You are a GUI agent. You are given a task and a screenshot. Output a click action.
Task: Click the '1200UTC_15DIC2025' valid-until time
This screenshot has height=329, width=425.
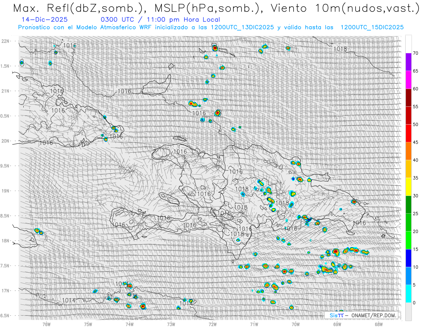[x=372, y=27]
